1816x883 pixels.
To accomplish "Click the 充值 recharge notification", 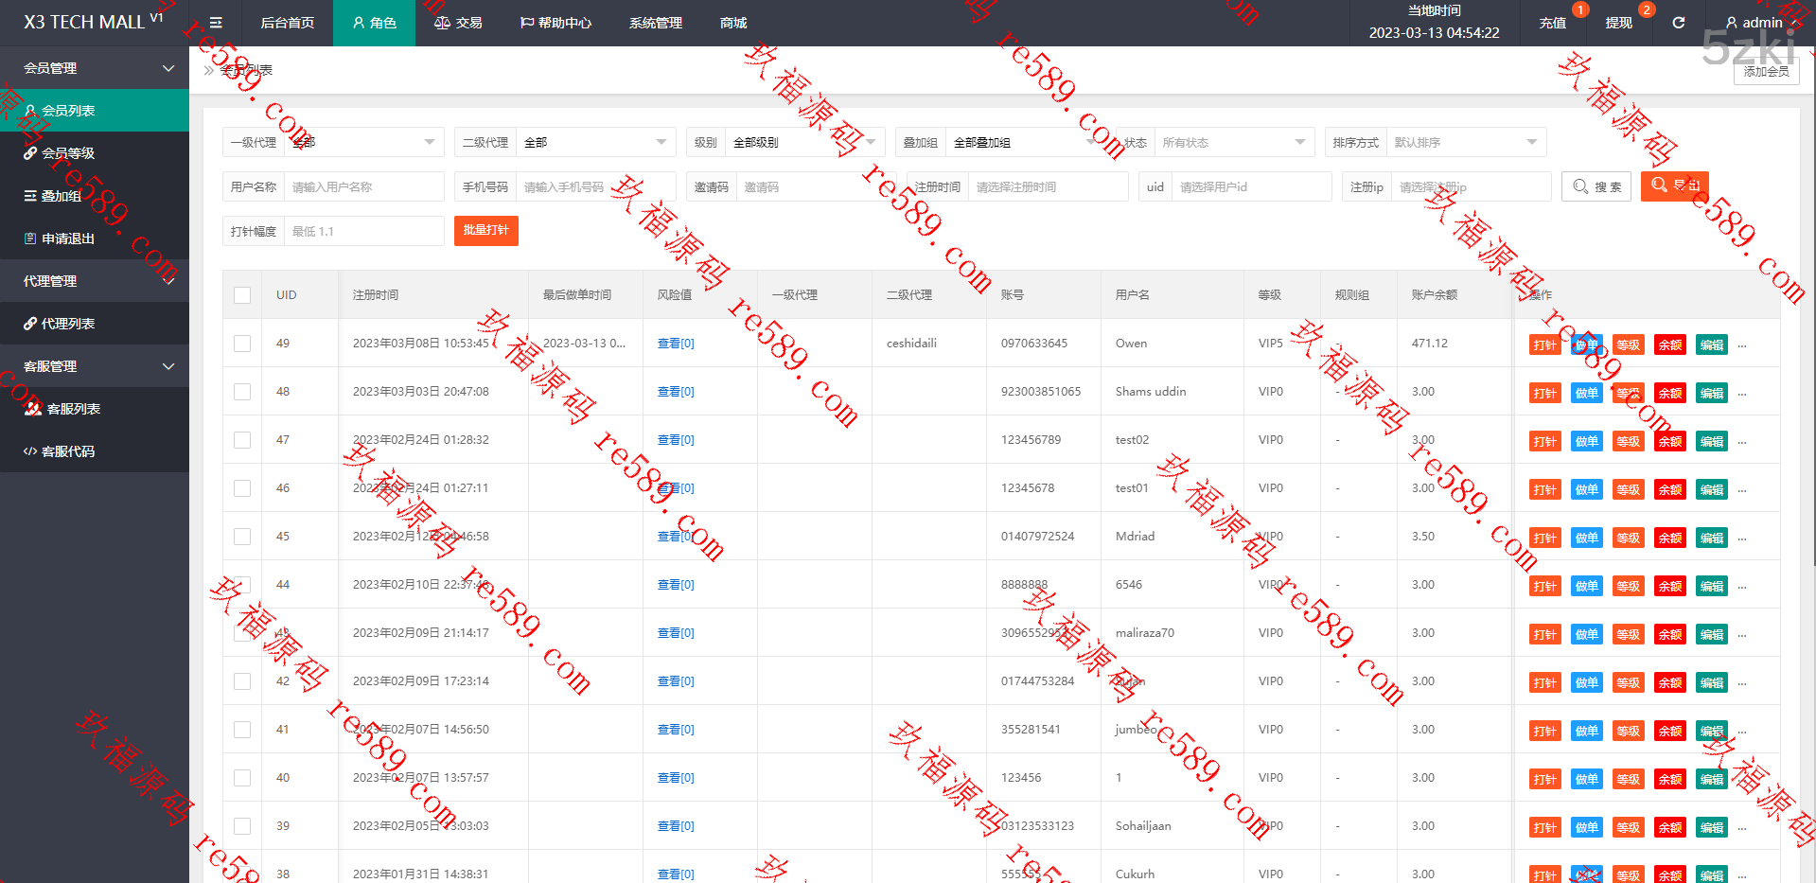I will [1552, 23].
